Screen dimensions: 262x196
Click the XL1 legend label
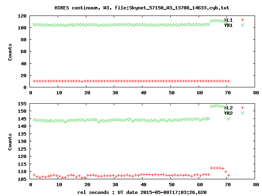[228, 20]
